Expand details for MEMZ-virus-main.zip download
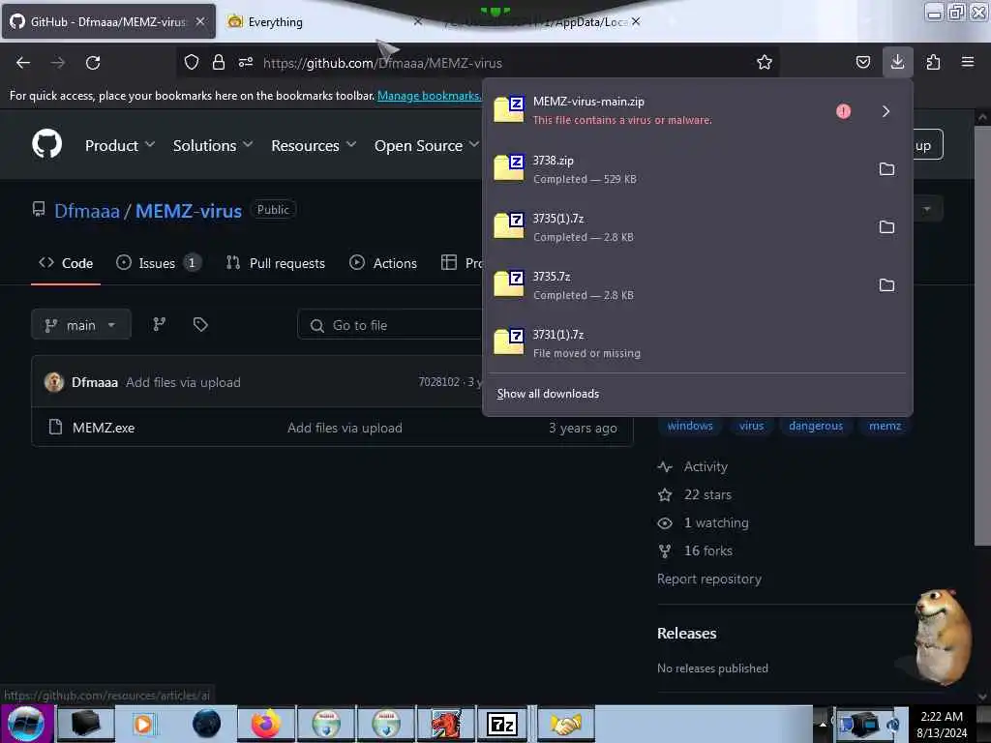991x743 pixels. pyautogui.click(x=886, y=111)
